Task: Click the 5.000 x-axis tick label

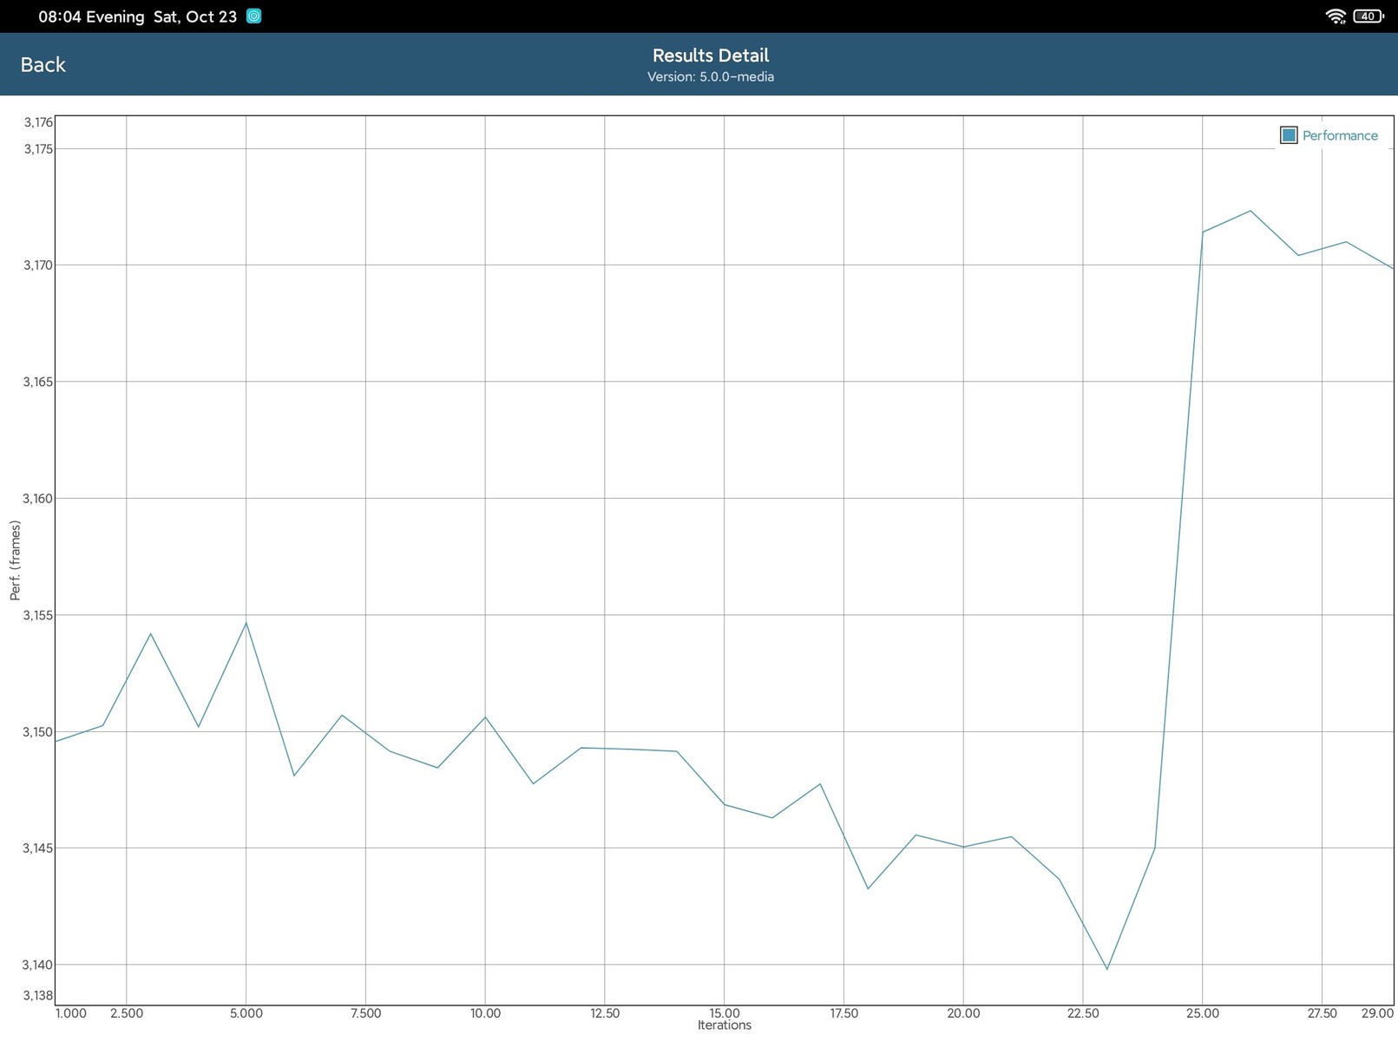Action: (x=246, y=1013)
